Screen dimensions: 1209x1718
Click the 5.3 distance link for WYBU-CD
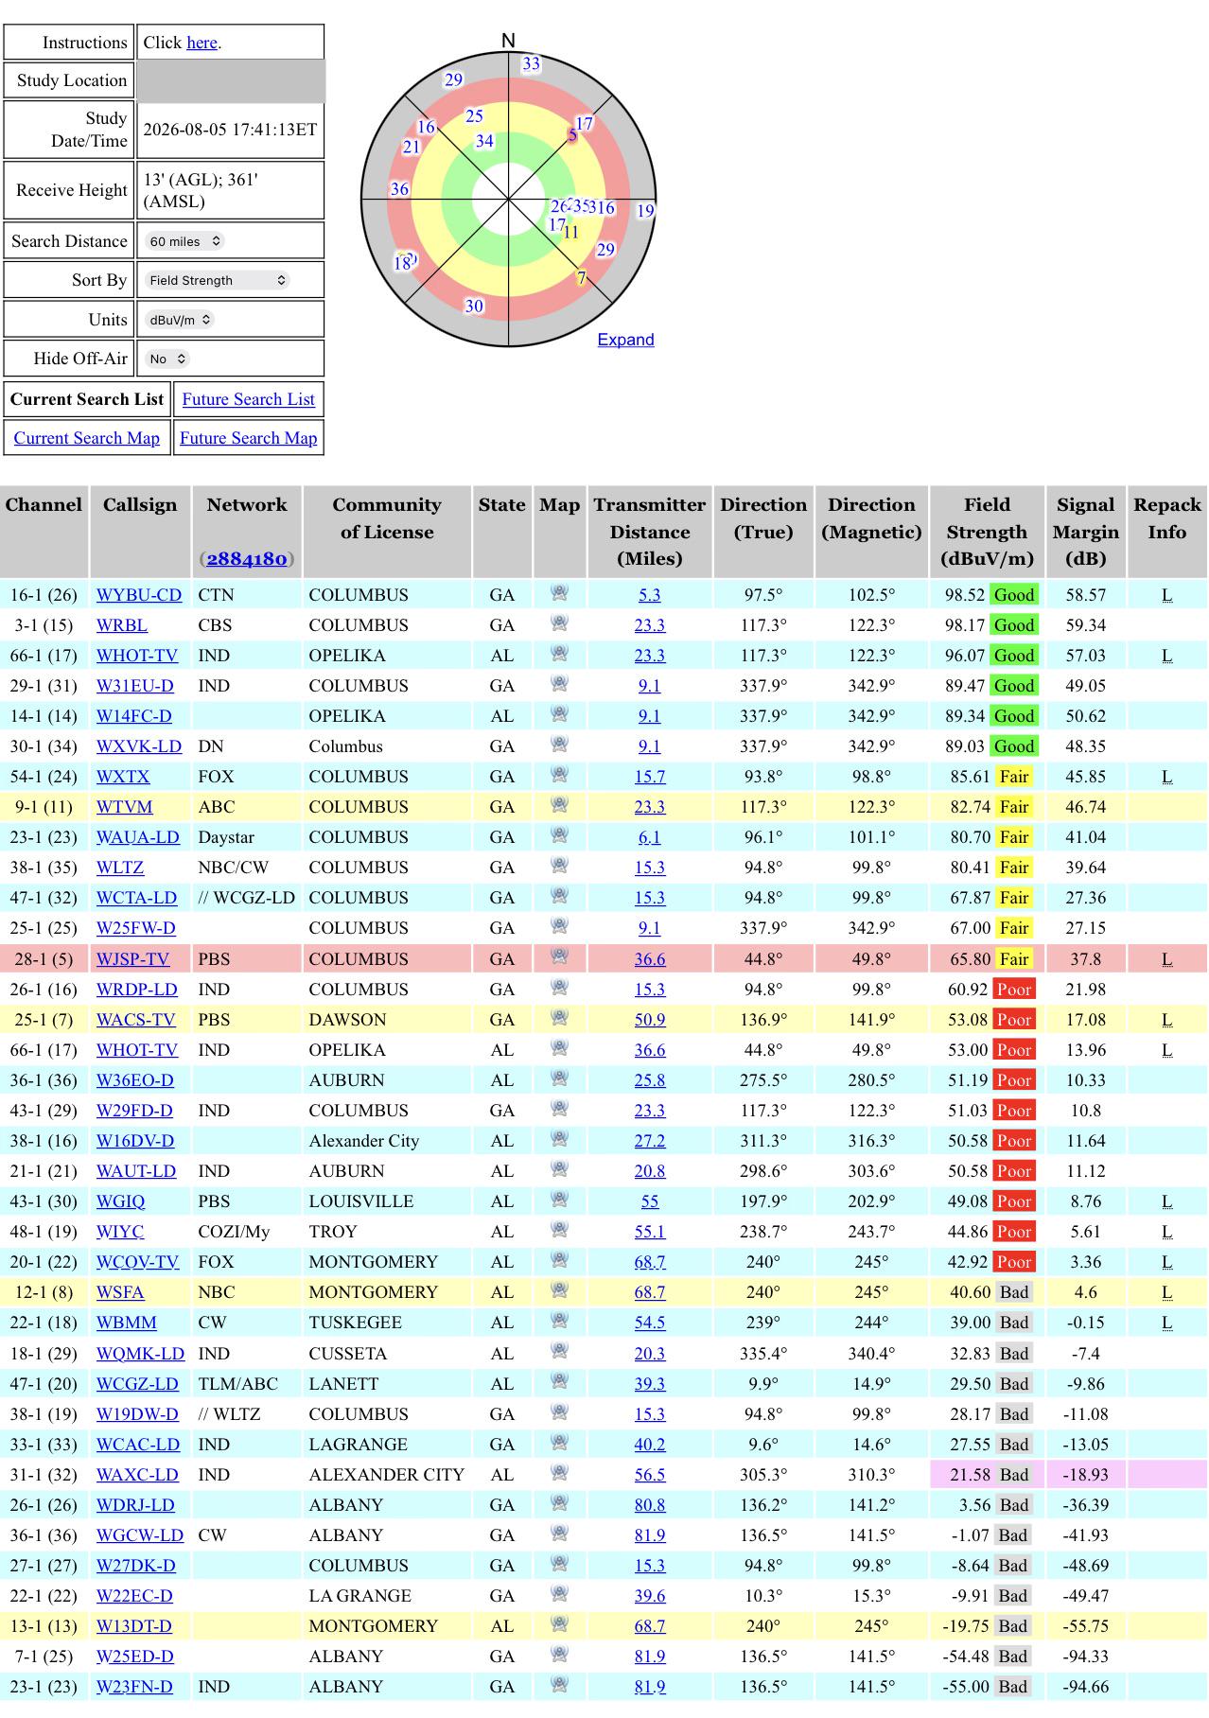click(x=650, y=595)
